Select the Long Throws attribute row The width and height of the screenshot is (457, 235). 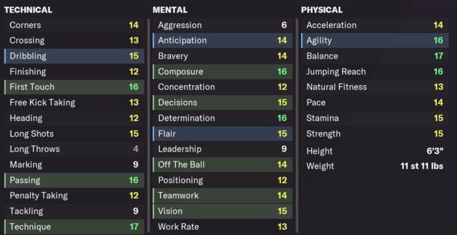pyautogui.click(x=74, y=149)
